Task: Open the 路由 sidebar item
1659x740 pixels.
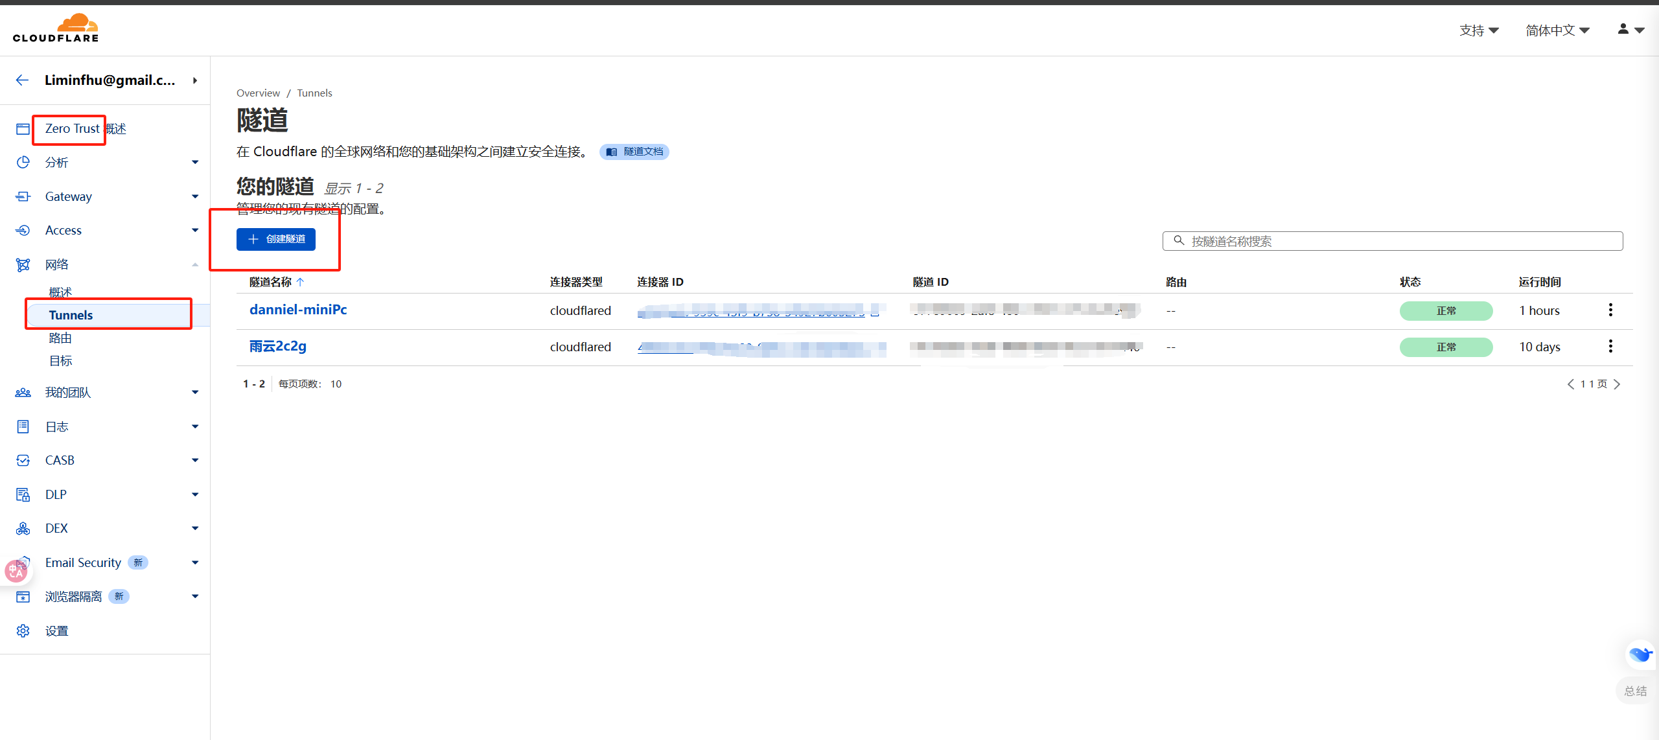Action: pos(60,338)
